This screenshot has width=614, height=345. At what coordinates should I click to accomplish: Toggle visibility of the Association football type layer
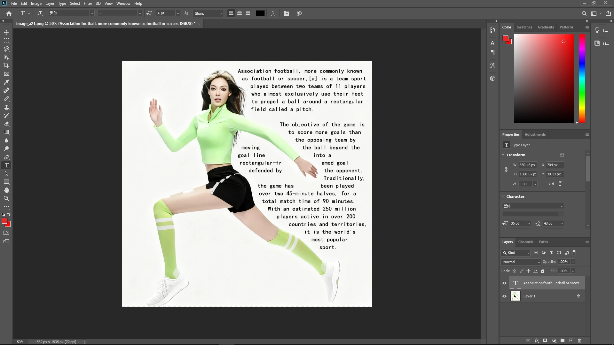(504, 283)
